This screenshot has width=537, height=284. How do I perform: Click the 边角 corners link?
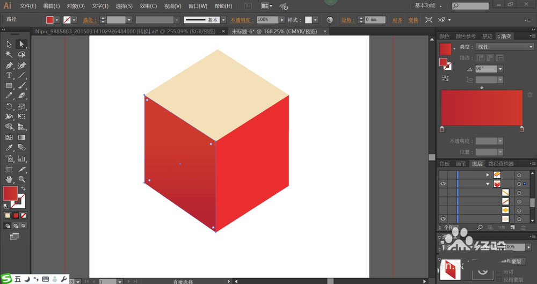coord(347,20)
